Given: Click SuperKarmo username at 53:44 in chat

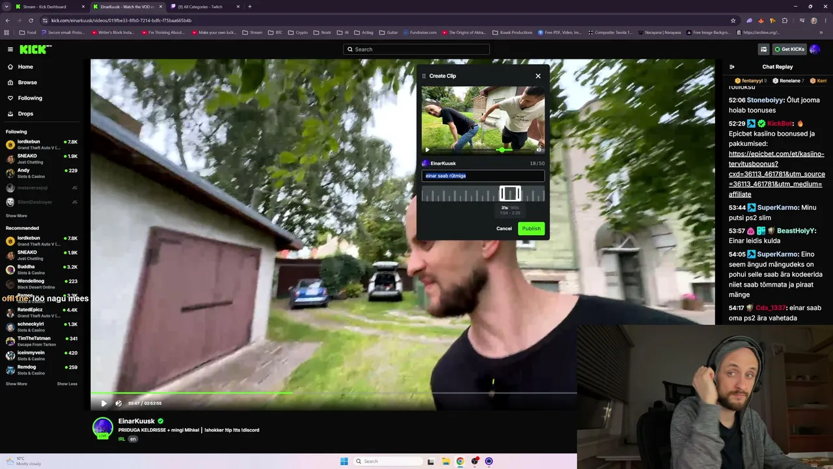Looking at the screenshot, I should coord(778,208).
